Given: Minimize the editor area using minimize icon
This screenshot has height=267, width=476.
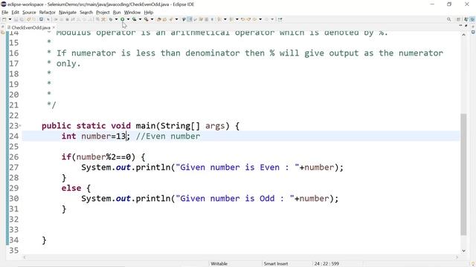Looking at the screenshot, I should tap(460, 26).
